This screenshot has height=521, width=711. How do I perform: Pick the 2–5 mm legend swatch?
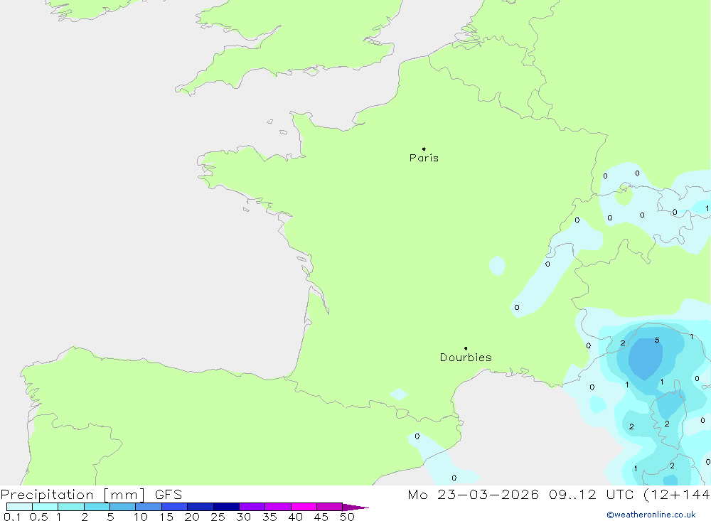[97, 507]
